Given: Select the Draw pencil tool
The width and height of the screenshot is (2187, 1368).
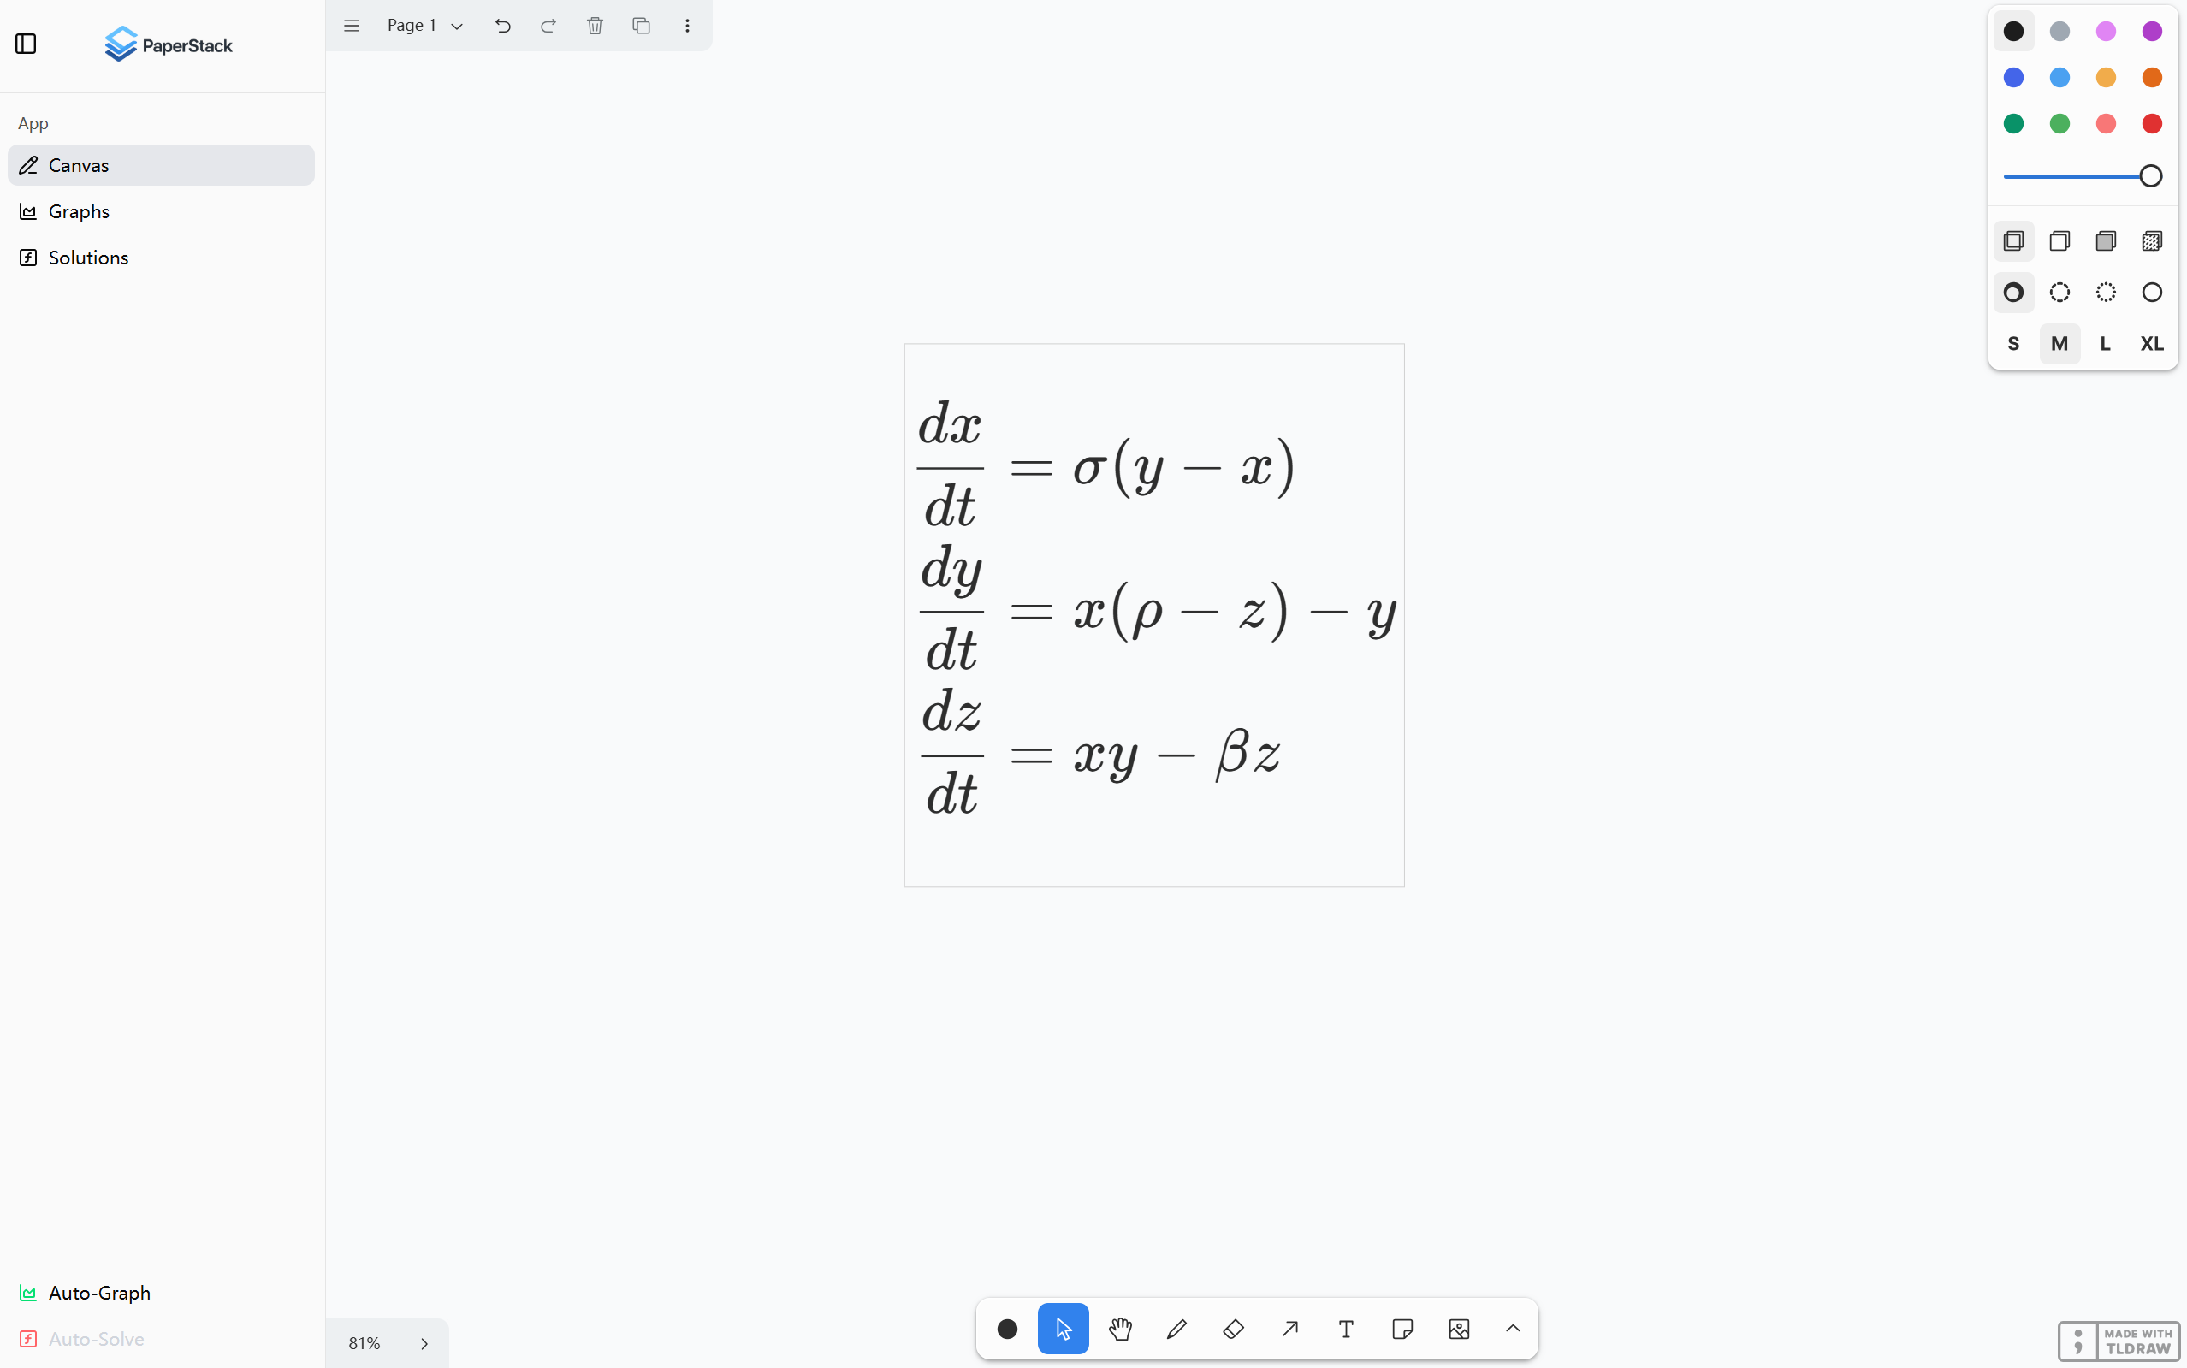Looking at the screenshot, I should coord(1176,1328).
